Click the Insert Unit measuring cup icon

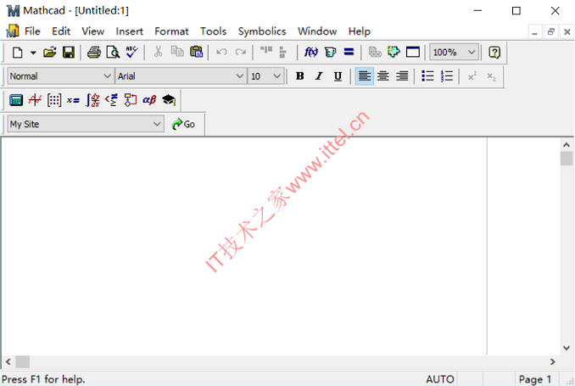pos(330,52)
